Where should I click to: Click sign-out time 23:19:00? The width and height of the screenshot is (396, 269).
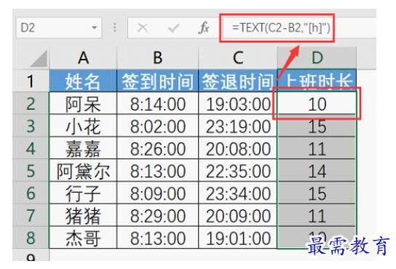tap(238, 126)
